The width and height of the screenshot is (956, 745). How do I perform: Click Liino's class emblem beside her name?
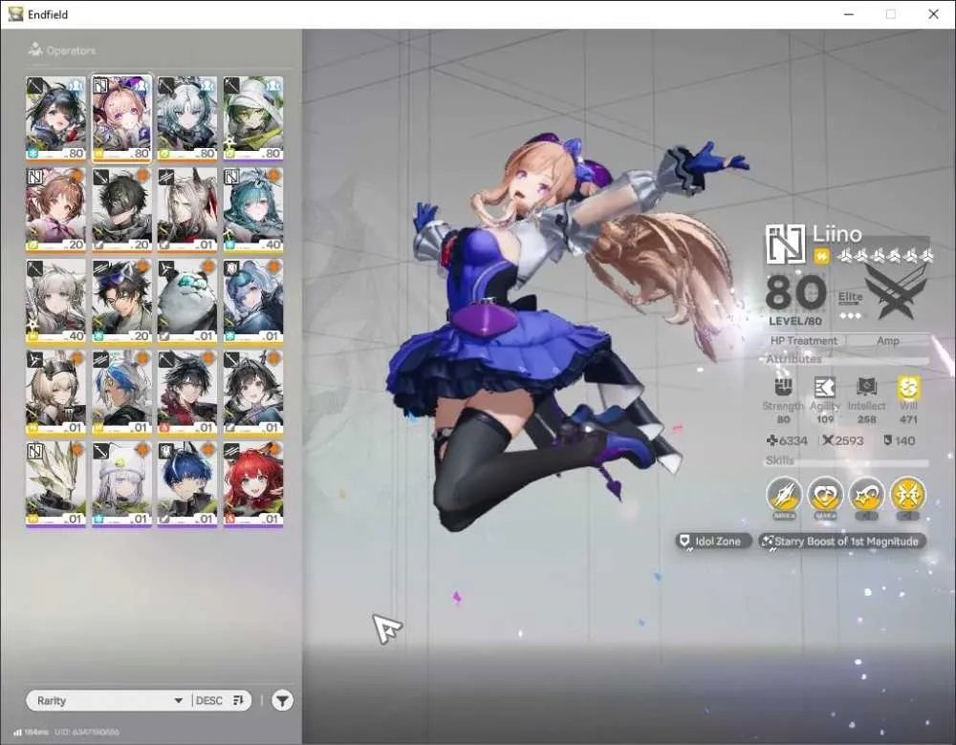point(785,244)
